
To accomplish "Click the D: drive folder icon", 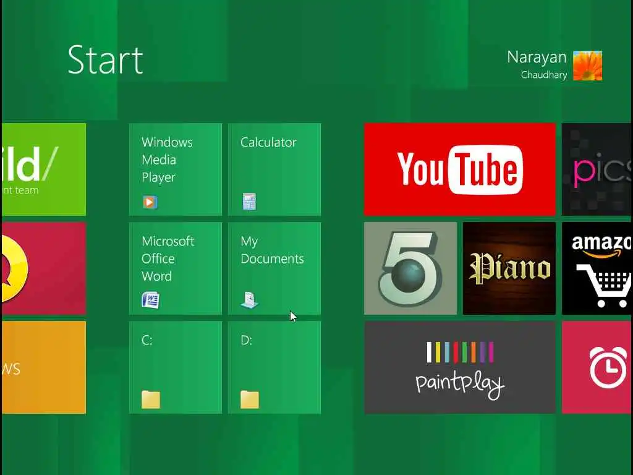I will pyautogui.click(x=250, y=400).
